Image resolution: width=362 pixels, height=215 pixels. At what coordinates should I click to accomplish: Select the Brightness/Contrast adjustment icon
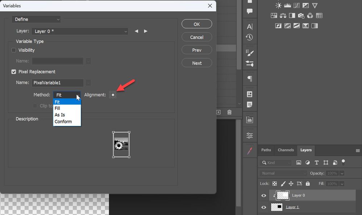click(x=278, y=5)
